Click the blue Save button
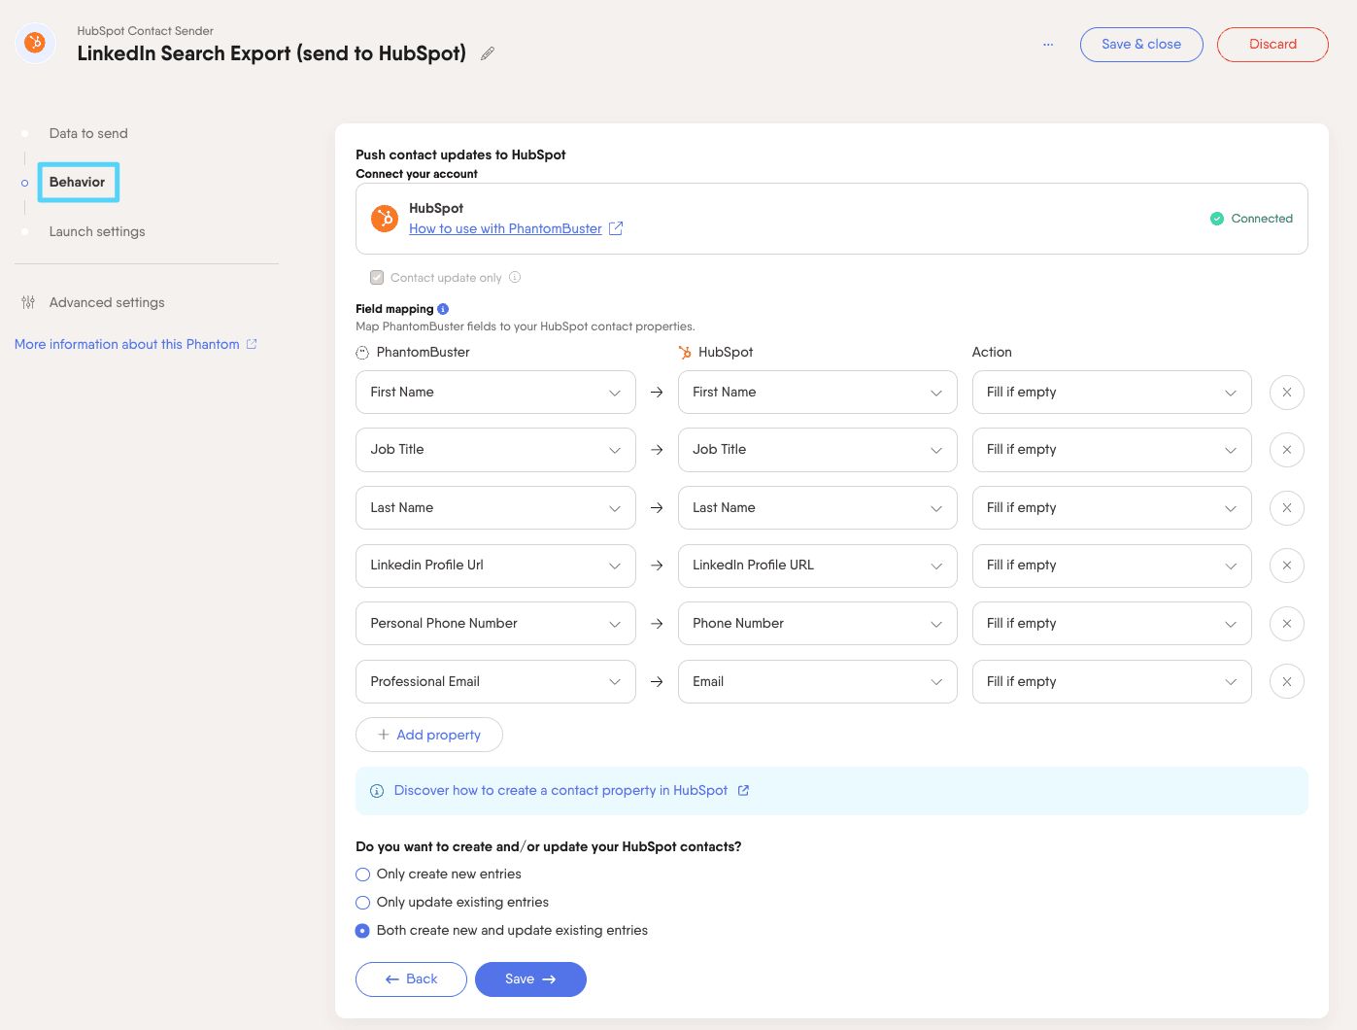 [x=530, y=979]
